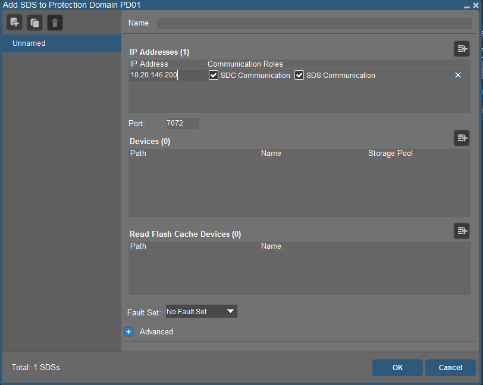Remove the 10.20.146.200 IP address row
This screenshot has height=385, width=483.
tap(458, 75)
